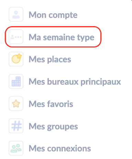Click the word "favoris" beside the star
Image resolution: width=132 pixels, height=159 pixels.
point(60,104)
